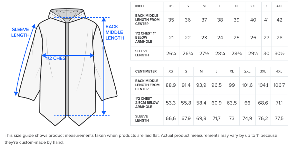290x146 pixels.
Task: Click the inch back length value 38
Action: [220, 20]
